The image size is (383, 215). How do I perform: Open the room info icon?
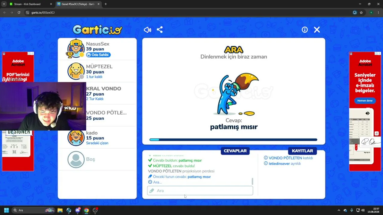tap(305, 30)
